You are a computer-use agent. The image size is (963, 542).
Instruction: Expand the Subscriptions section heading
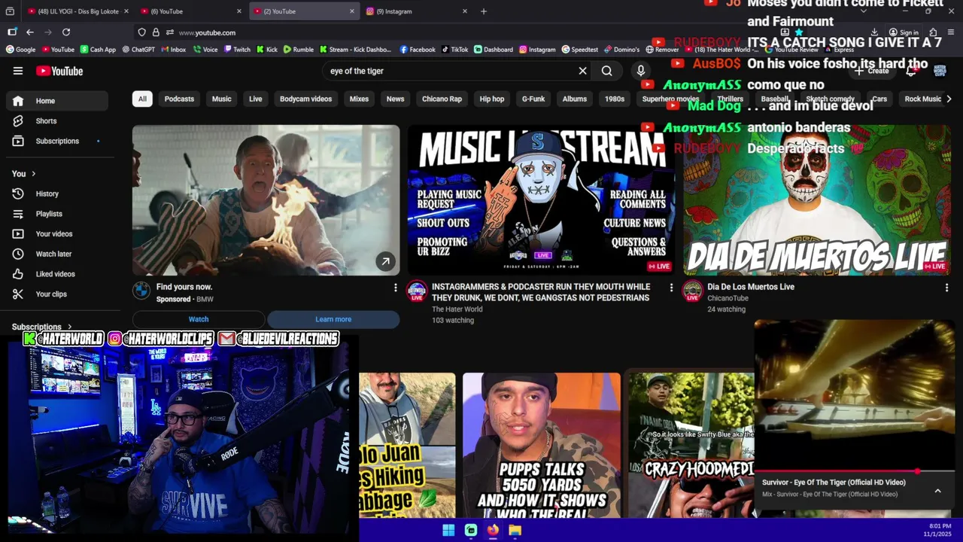coord(41,327)
